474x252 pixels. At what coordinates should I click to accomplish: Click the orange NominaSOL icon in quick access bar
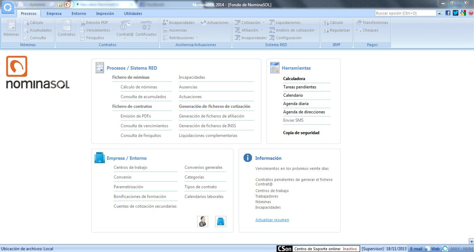[x=67, y=5]
